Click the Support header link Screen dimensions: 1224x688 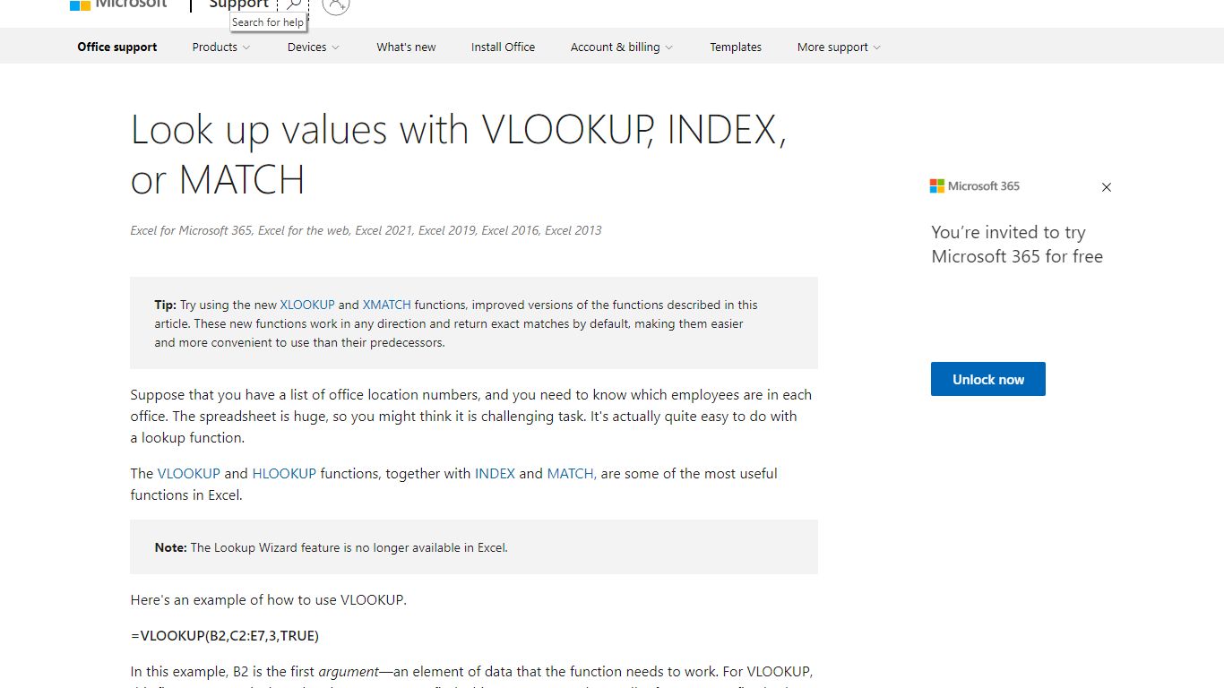[x=238, y=4]
